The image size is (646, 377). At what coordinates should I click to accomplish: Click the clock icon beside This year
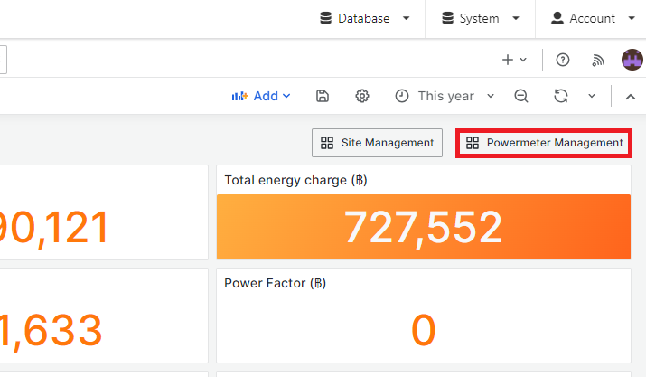pos(402,96)
